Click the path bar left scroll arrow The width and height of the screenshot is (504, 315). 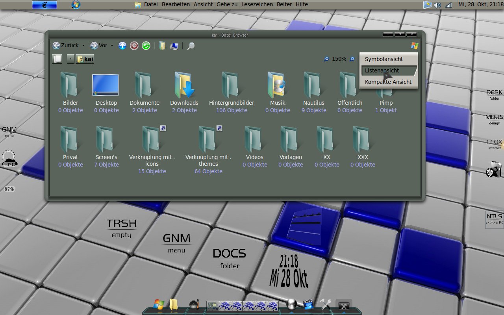(70, 59)
